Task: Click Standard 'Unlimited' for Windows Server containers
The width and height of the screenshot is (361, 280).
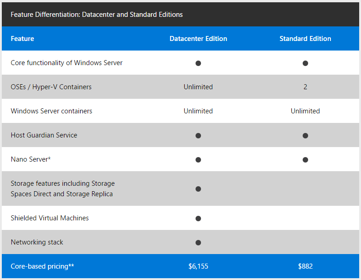Action: click(305, 111)
